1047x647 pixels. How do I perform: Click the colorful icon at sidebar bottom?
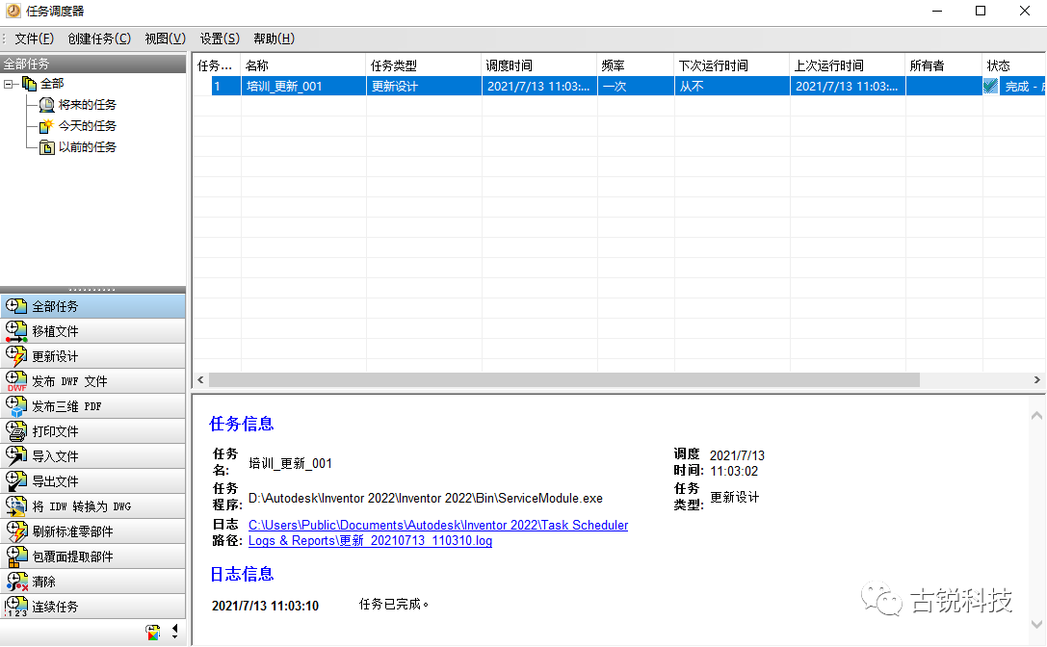[x=153, y=632]
